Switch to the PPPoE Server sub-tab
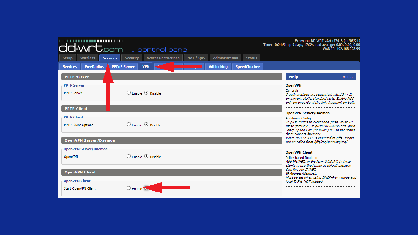The width and height of the screenshot is (418, 235). pyautogui.click(x=123, y=66)
